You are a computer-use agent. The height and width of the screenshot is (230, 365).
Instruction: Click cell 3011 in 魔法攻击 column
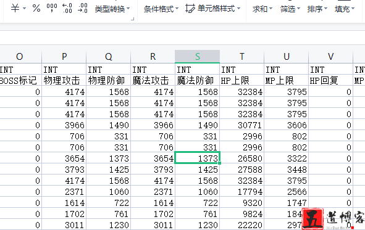tap(153, 225)
